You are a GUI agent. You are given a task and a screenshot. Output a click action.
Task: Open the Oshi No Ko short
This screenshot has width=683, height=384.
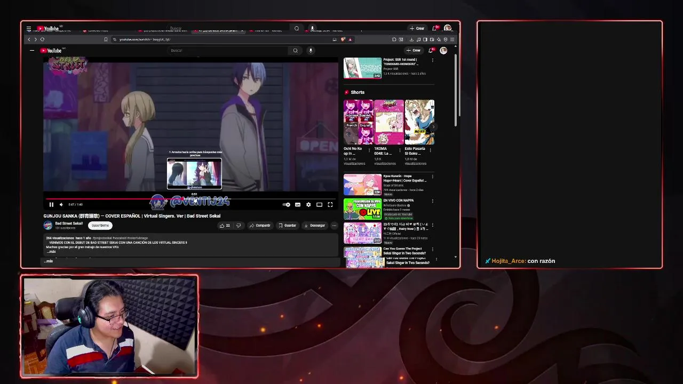tap(358, 122)
